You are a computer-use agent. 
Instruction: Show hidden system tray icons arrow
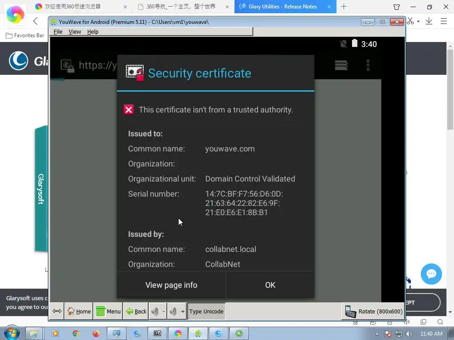pos(377,334)
